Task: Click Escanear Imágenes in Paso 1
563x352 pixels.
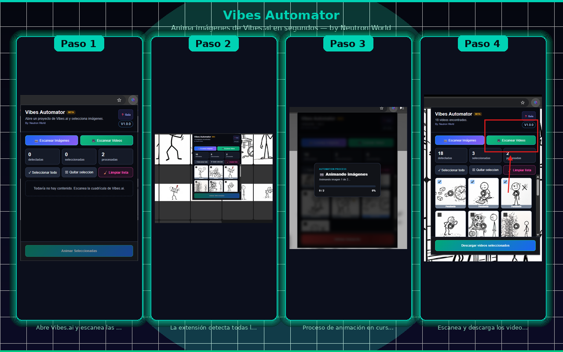Action: click(51, 140)
